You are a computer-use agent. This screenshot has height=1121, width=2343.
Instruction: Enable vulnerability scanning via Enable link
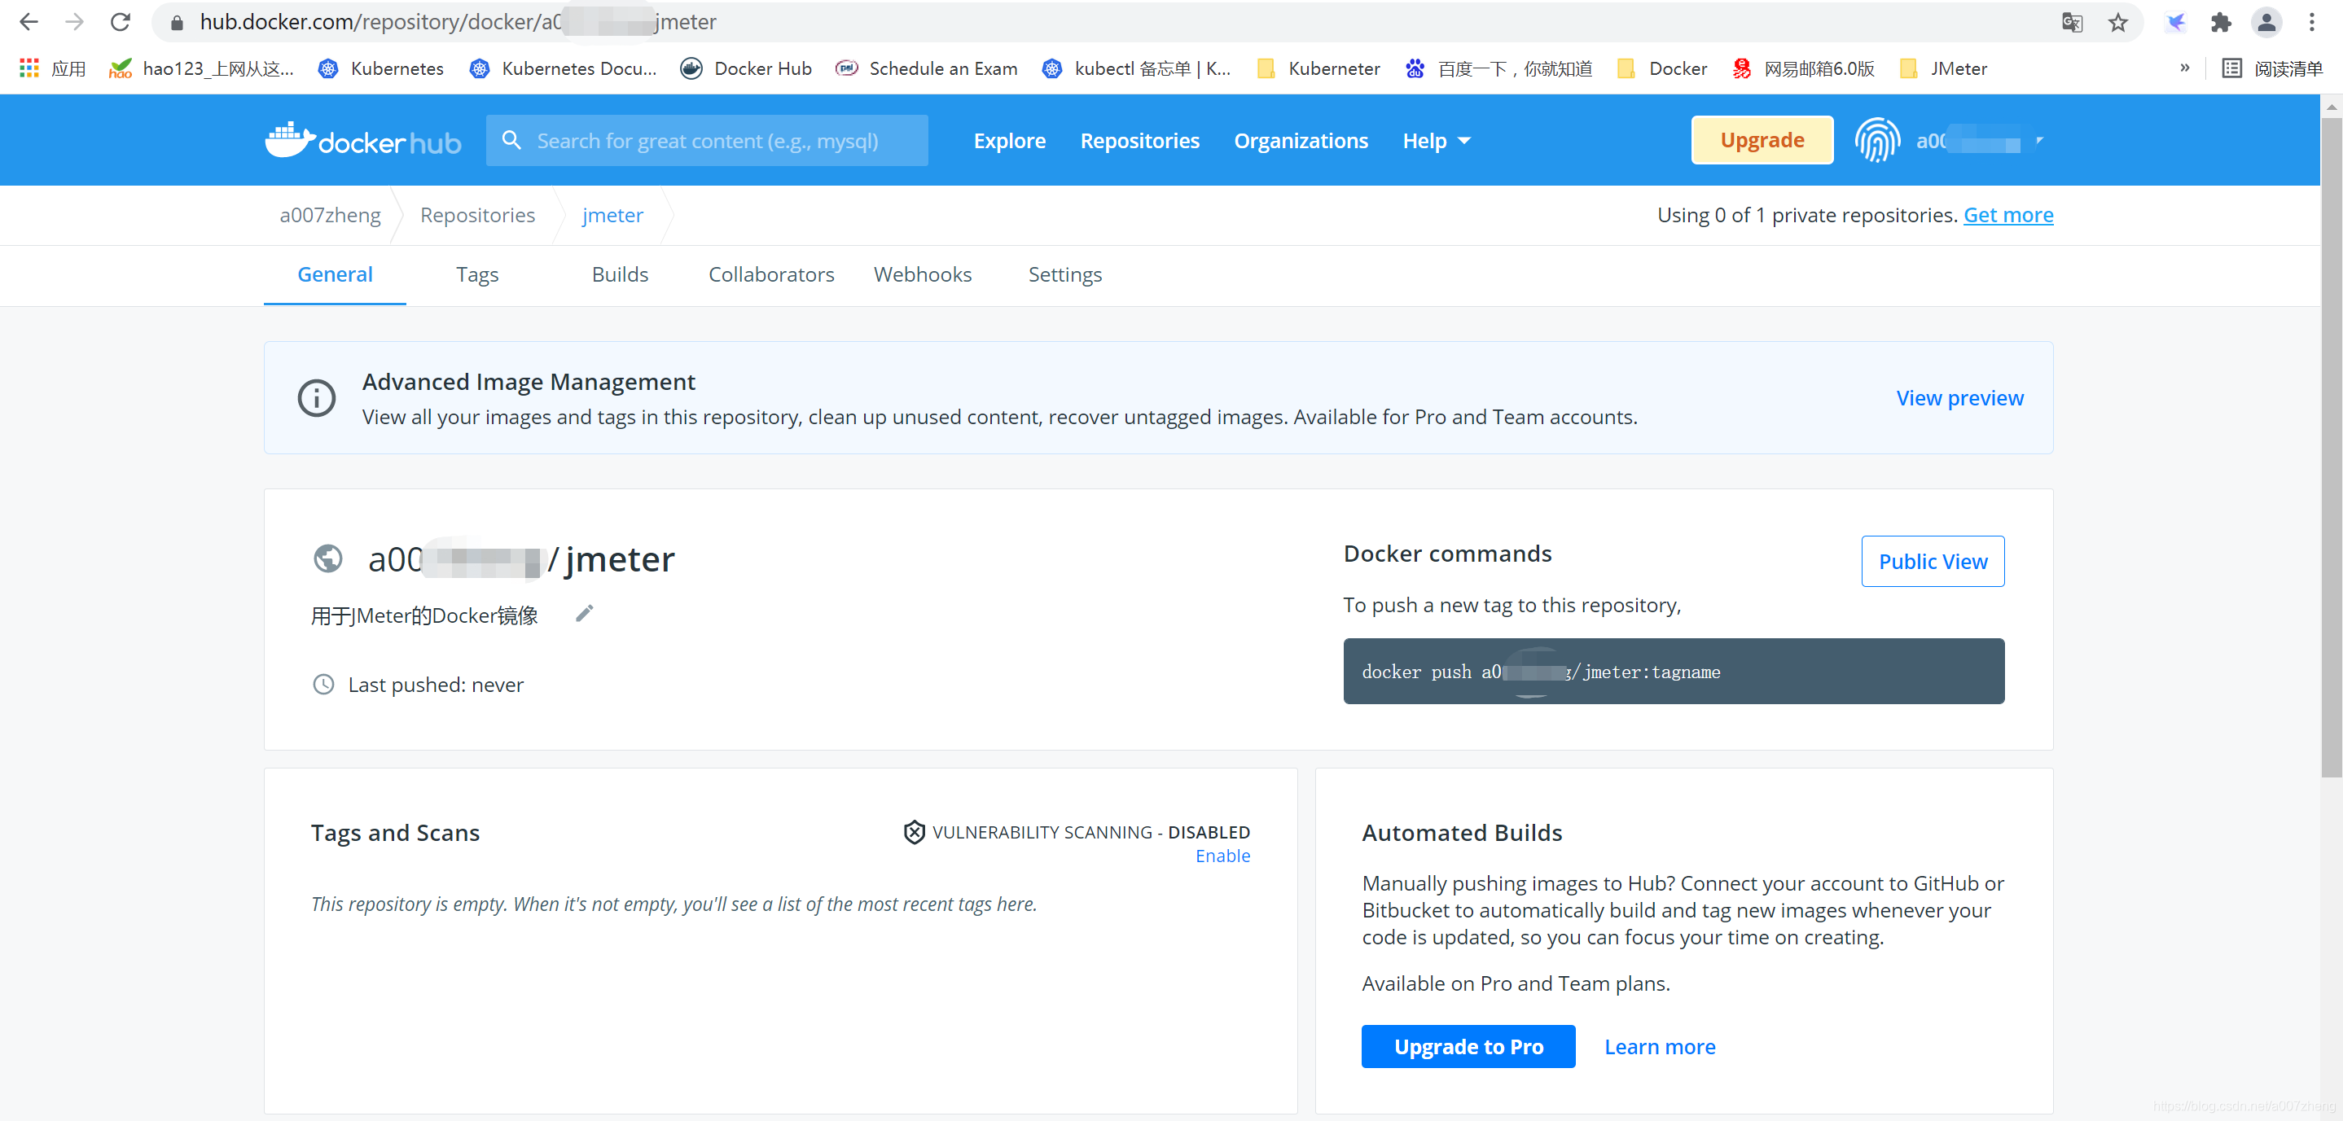1222,856
